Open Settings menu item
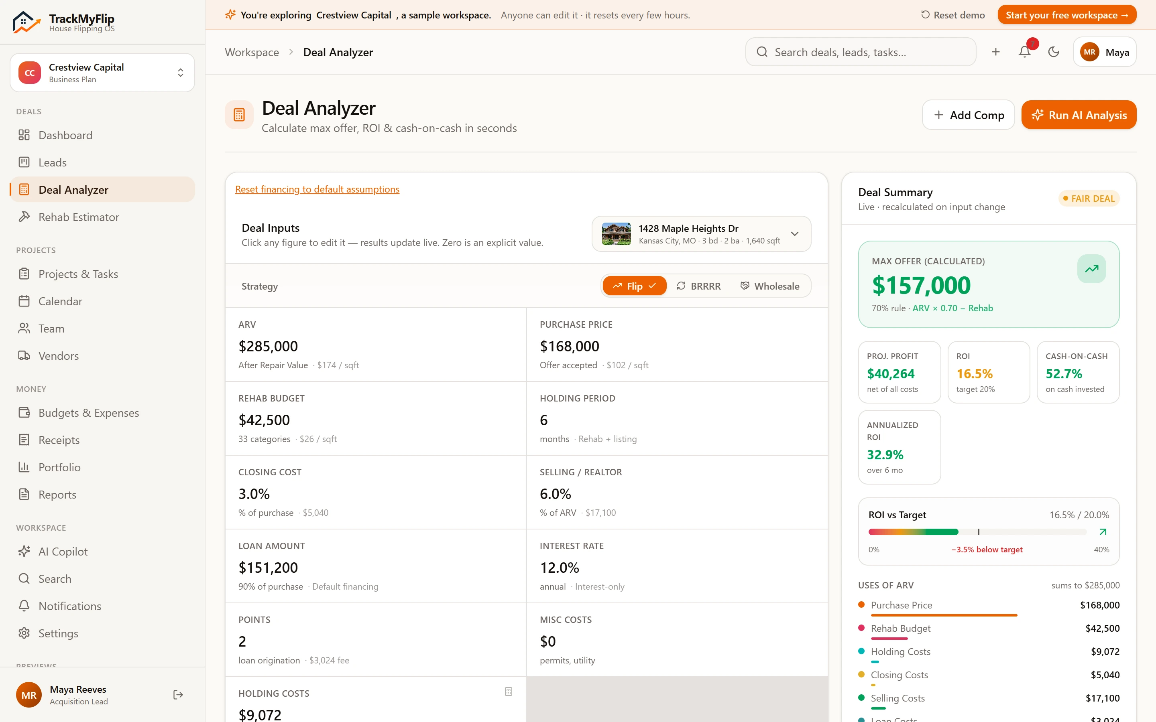Viewport: 1156px width, 722px height. [x=102, y=633]
